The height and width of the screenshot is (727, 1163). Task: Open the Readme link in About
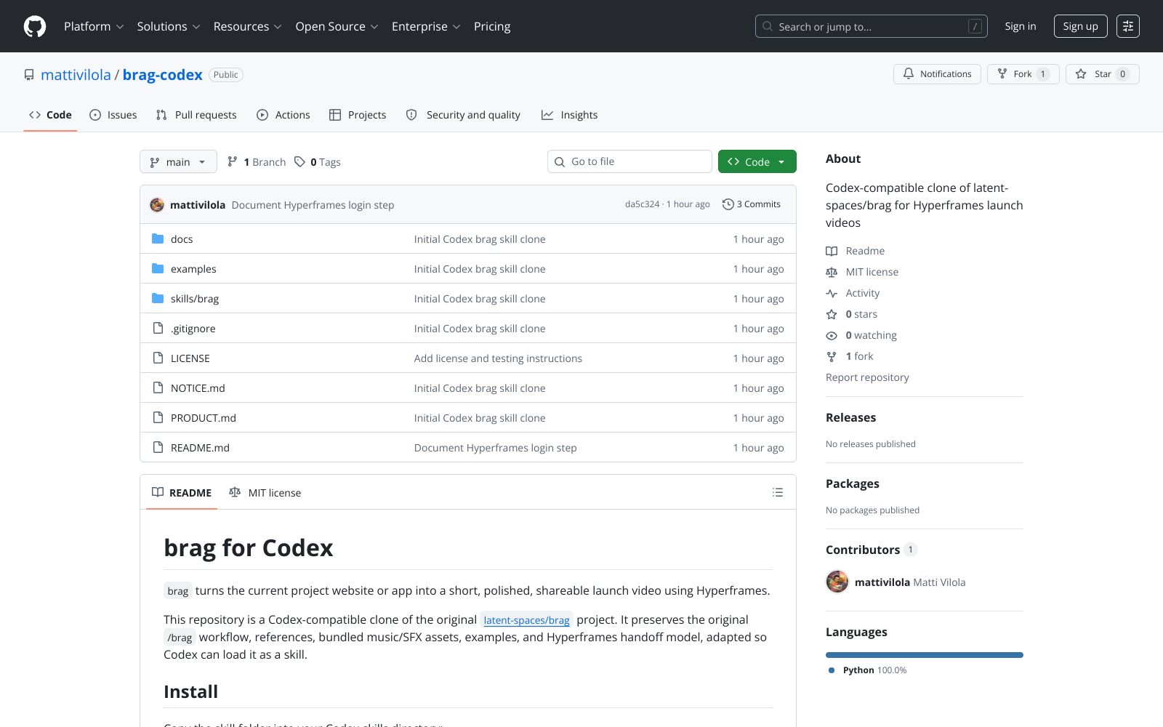tap(856, 251)
